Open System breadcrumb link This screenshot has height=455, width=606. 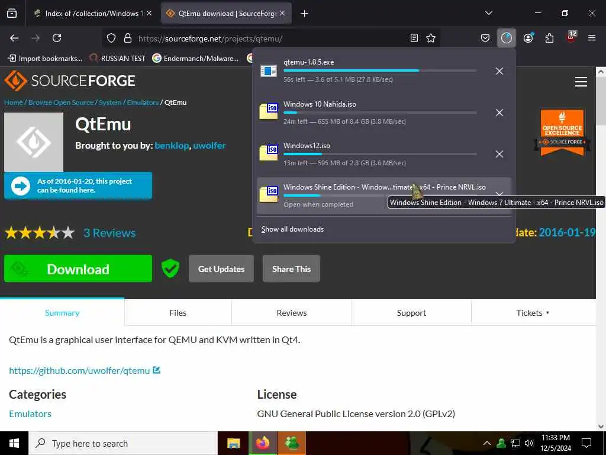[x=109, y=102]
